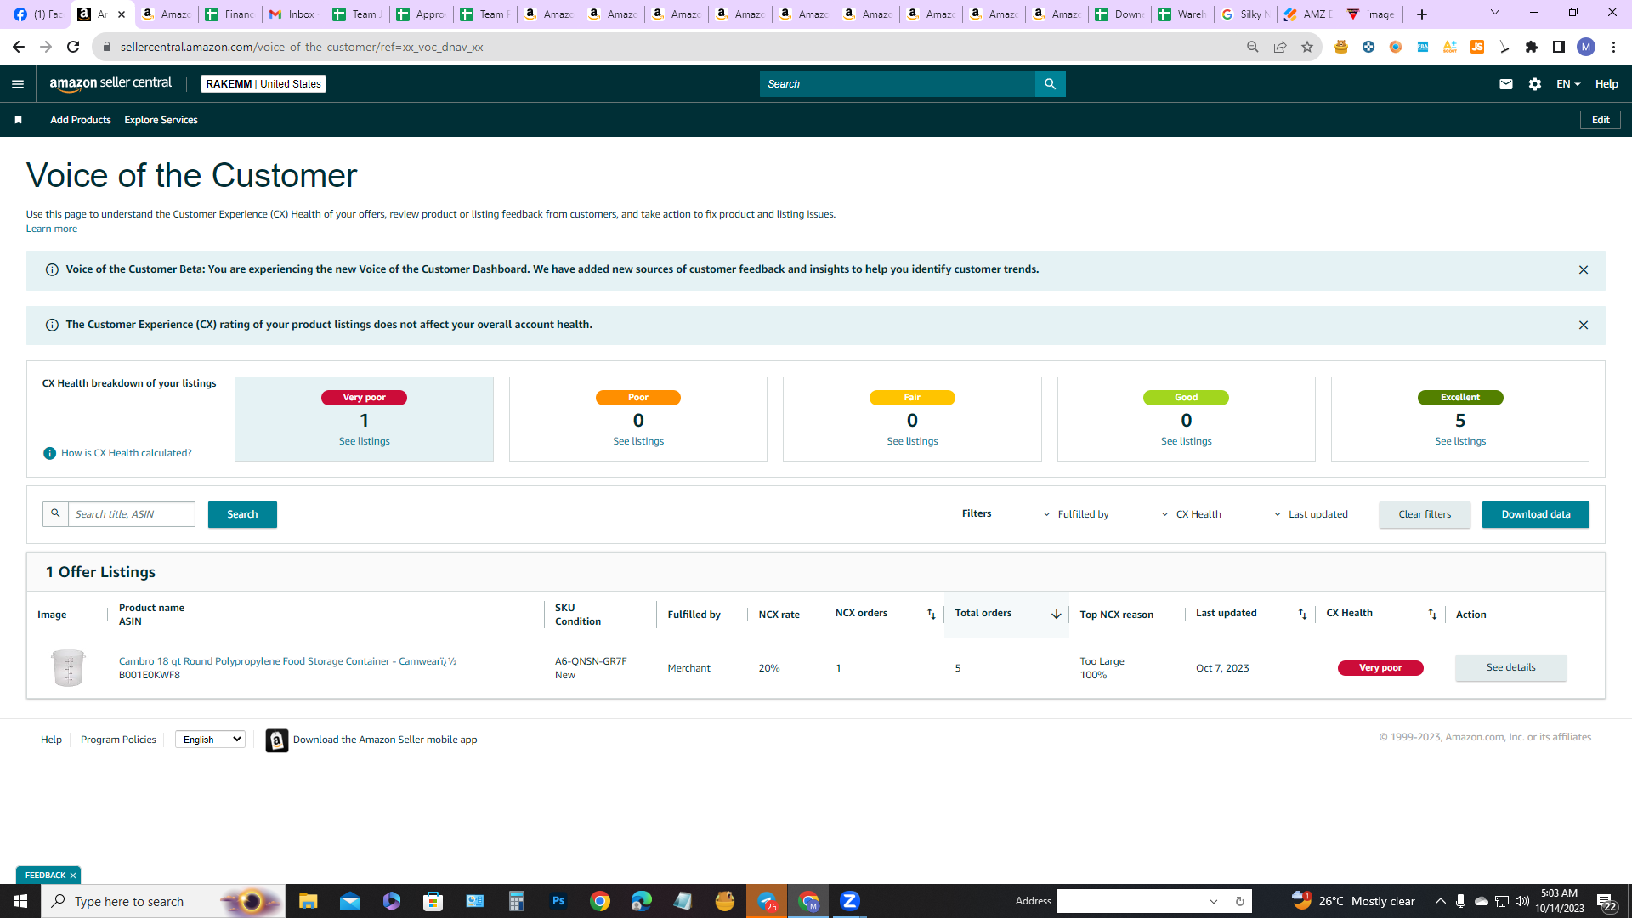Open the browser tab search chevron

(x=1494, y=13)
